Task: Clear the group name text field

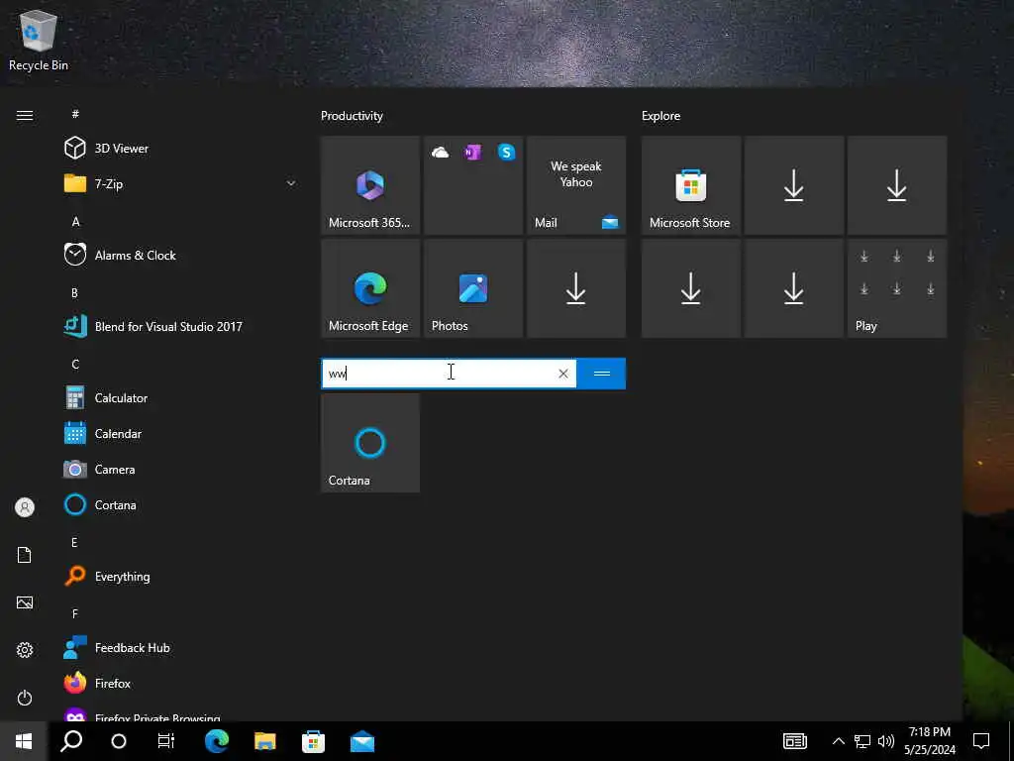Action: [x=563, y=374]
